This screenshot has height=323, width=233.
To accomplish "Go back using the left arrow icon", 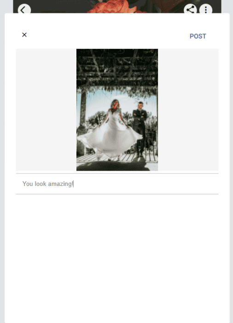I will click(x=24, y=9).
